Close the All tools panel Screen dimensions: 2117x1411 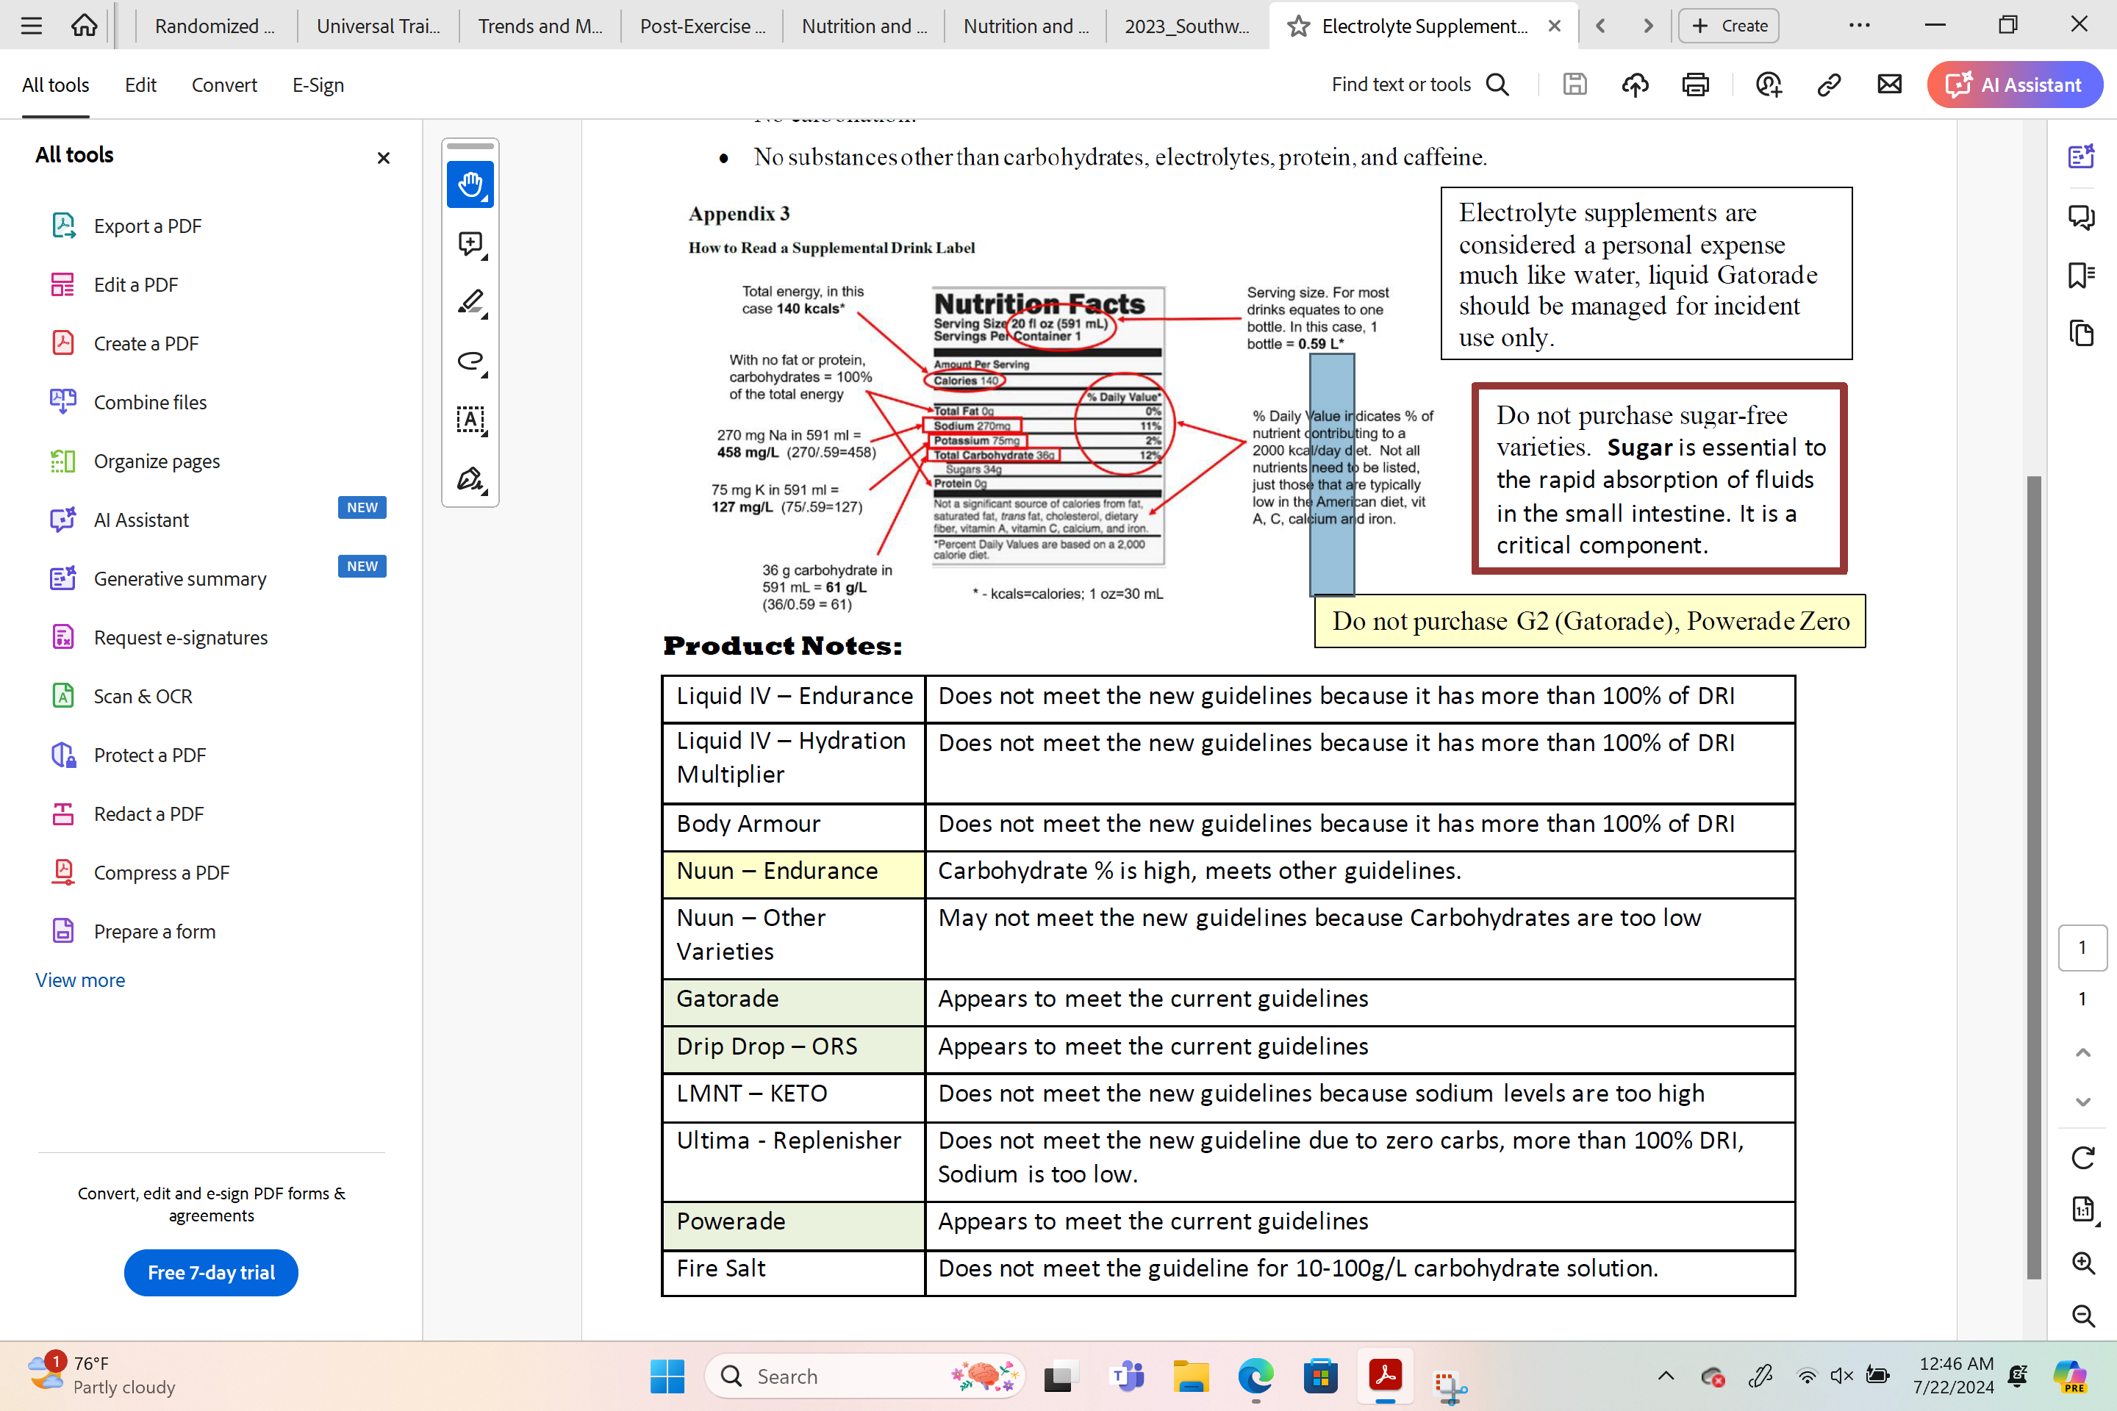[384, 159]
